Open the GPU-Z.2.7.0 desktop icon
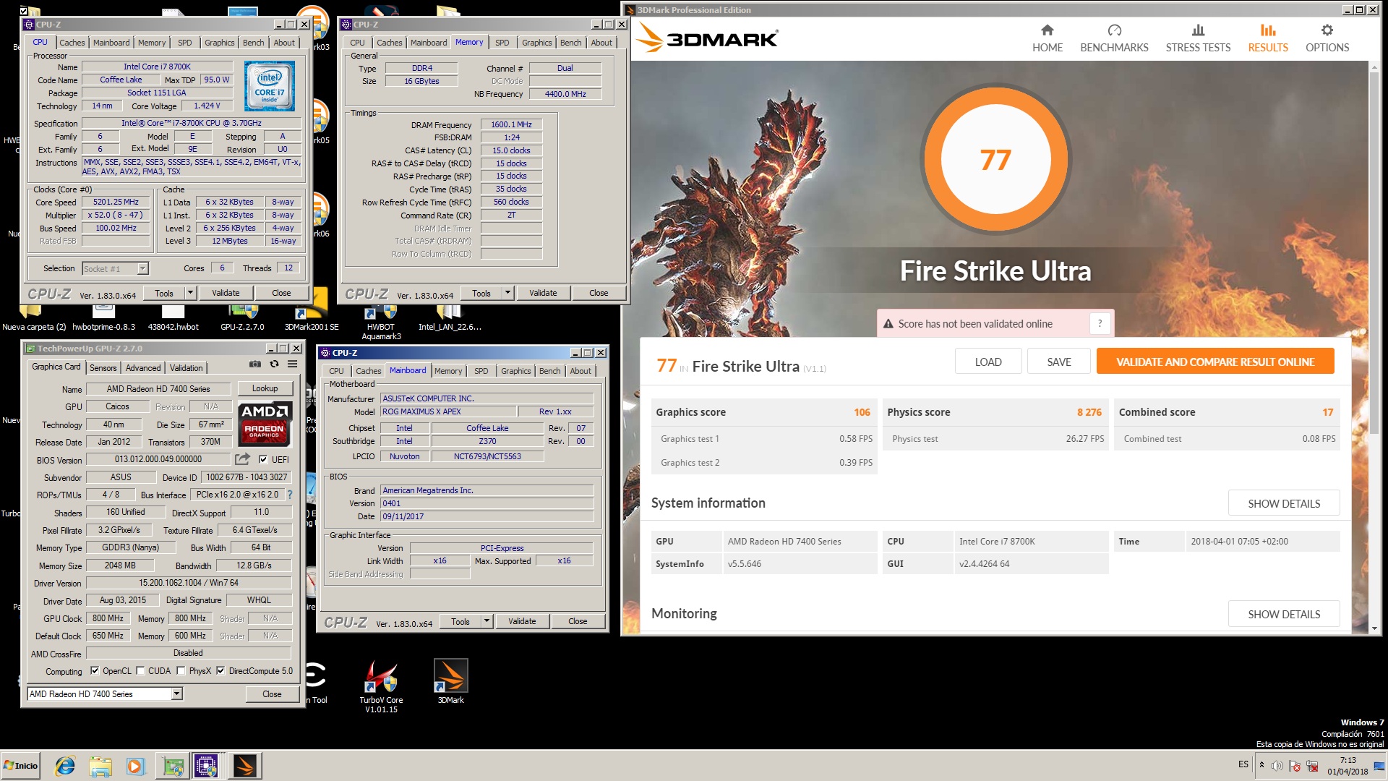This screenshot has height=781, width=1388. (x=242, y=318)
